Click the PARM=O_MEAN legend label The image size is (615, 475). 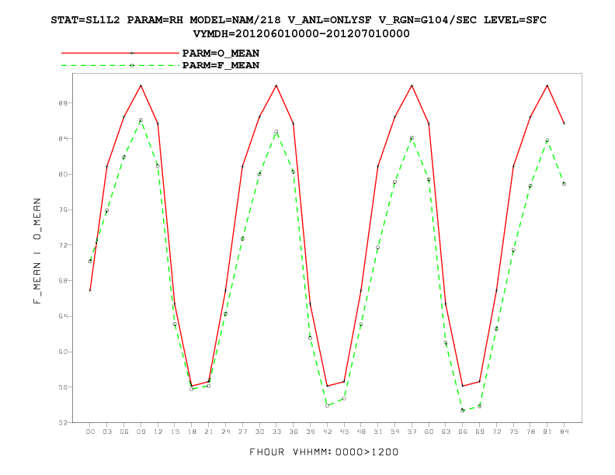click(x=221, y=53)
